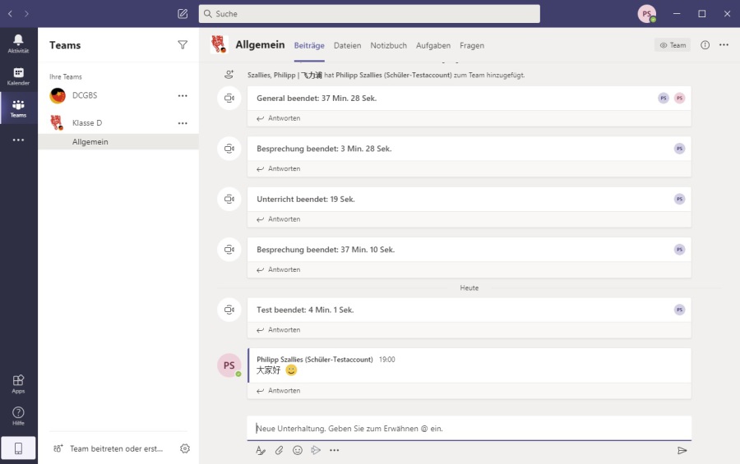740x464 pixels.
Task: Open more apps ellipsis in left rail
Action: (18, 140)
